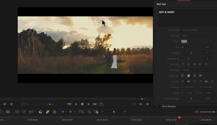The height and width of the screenshot is (125, 217).
Task: Click the Position X field 543.000
Action: coord(189,87)
